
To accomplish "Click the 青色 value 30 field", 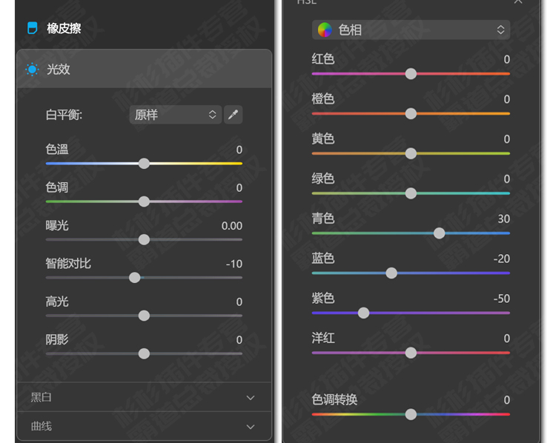I will pyautogui.click(x=503, y=219).
